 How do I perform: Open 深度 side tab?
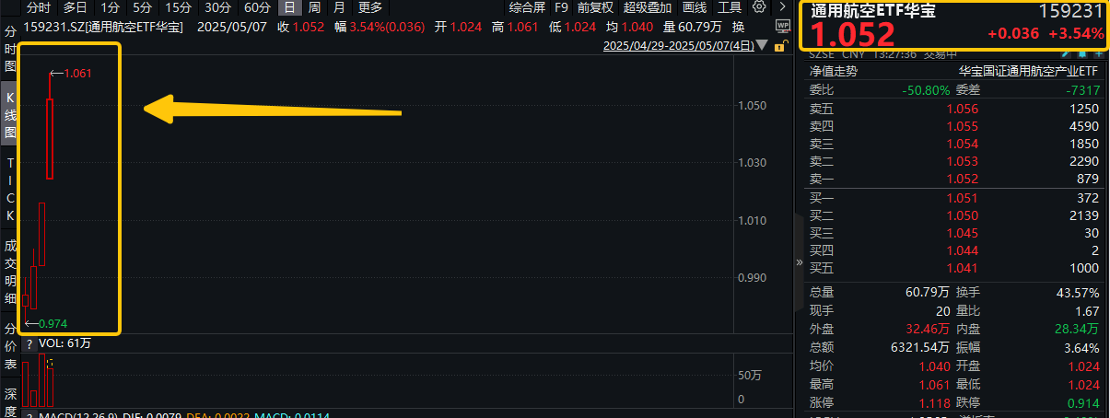coord(10,401)
